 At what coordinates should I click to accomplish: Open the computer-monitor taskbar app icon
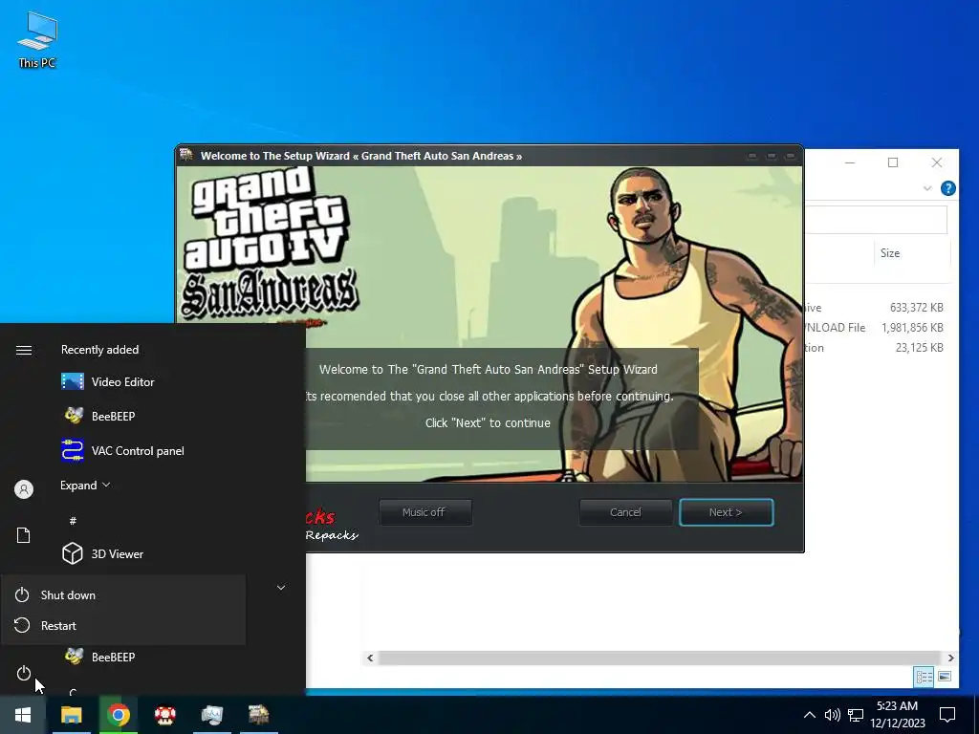tap(211, 715)
